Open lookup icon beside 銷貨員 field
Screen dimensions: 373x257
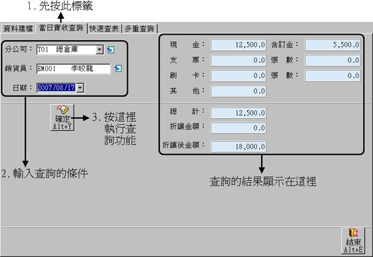pos(118,69)
